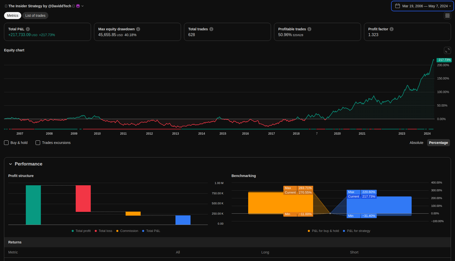Click the info icon beside Total P&L
Image resolution: width=455 pixels, height=261 pixels.
28,29
